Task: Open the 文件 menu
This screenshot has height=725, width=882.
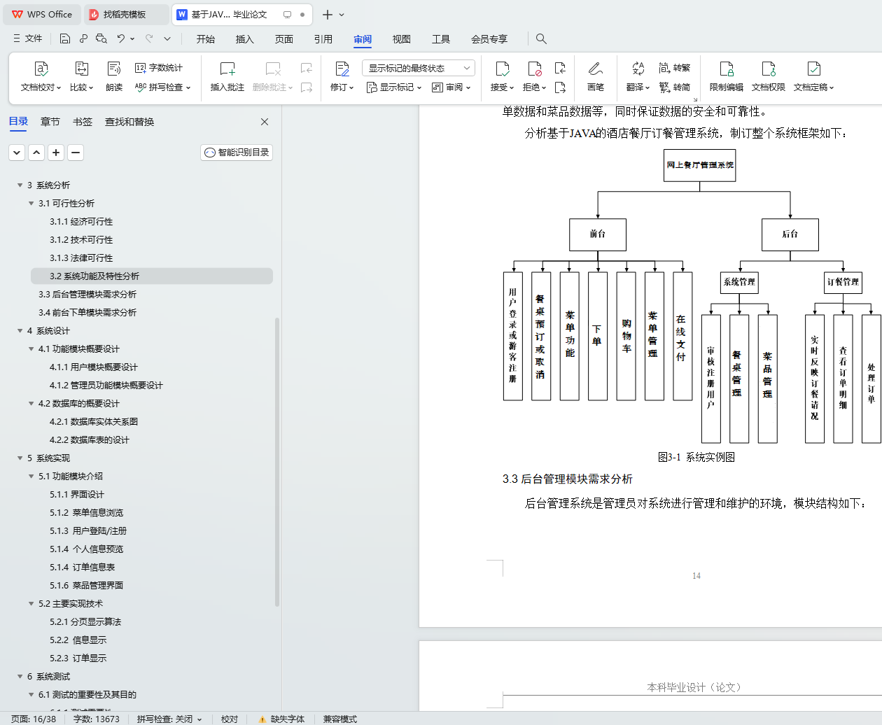Action: click(28, 38)
